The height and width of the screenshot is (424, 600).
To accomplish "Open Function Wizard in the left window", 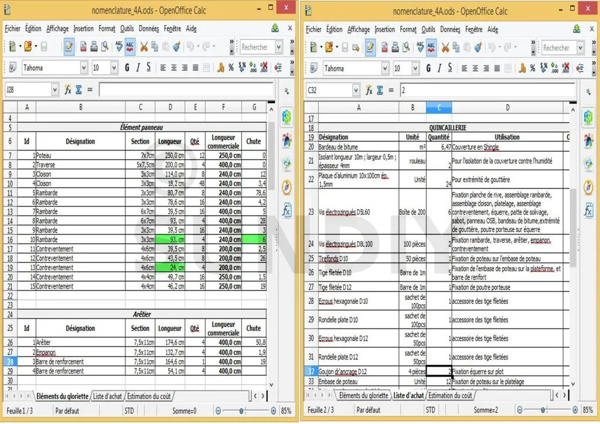I will tap(68, 90).
